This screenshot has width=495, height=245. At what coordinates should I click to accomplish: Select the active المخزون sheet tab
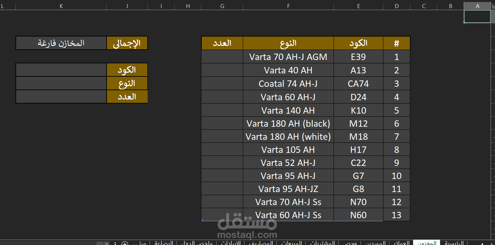(x=426, y=243)
